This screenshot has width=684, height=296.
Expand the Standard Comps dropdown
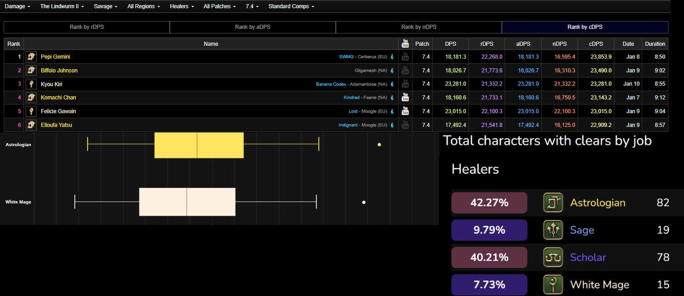291,6
